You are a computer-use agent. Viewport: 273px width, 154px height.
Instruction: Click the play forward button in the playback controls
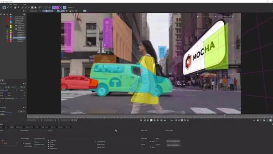(158, 120)
